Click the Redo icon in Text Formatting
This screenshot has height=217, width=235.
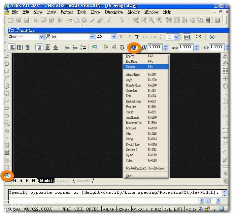154,37
